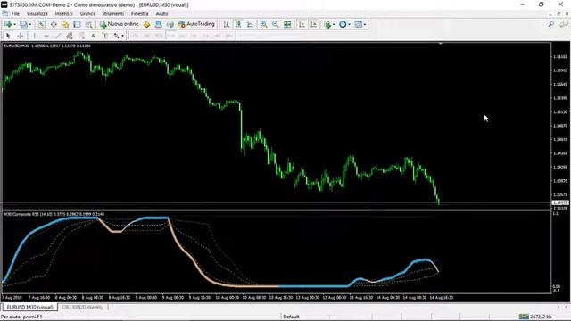Select the text label tool

[105, 36]
